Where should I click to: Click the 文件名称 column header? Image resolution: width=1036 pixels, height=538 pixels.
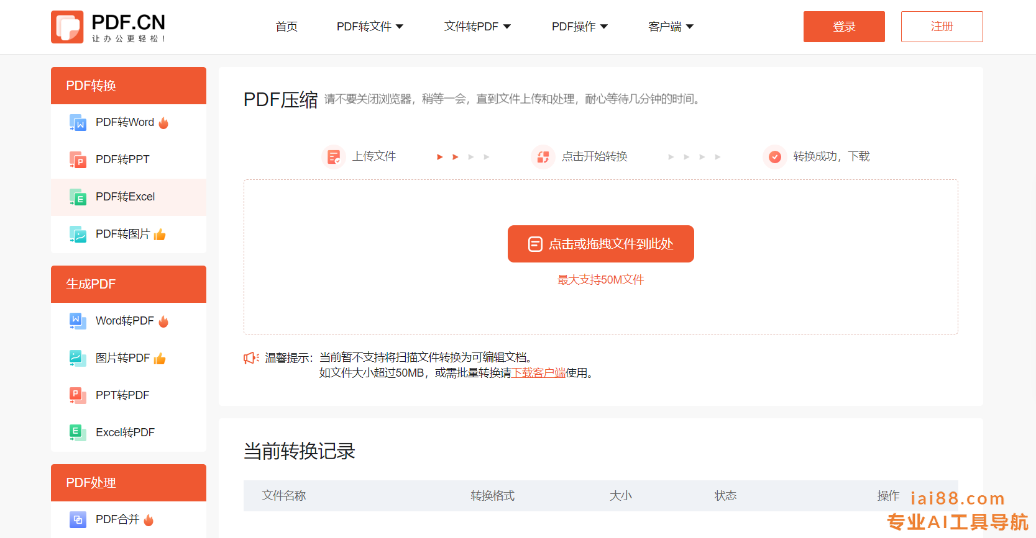point(284,496)
